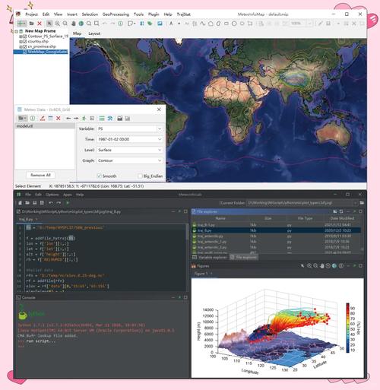Open the Graph dropdown showing Contour
This screenshot has width=380, height=390.
coord(129,160)
